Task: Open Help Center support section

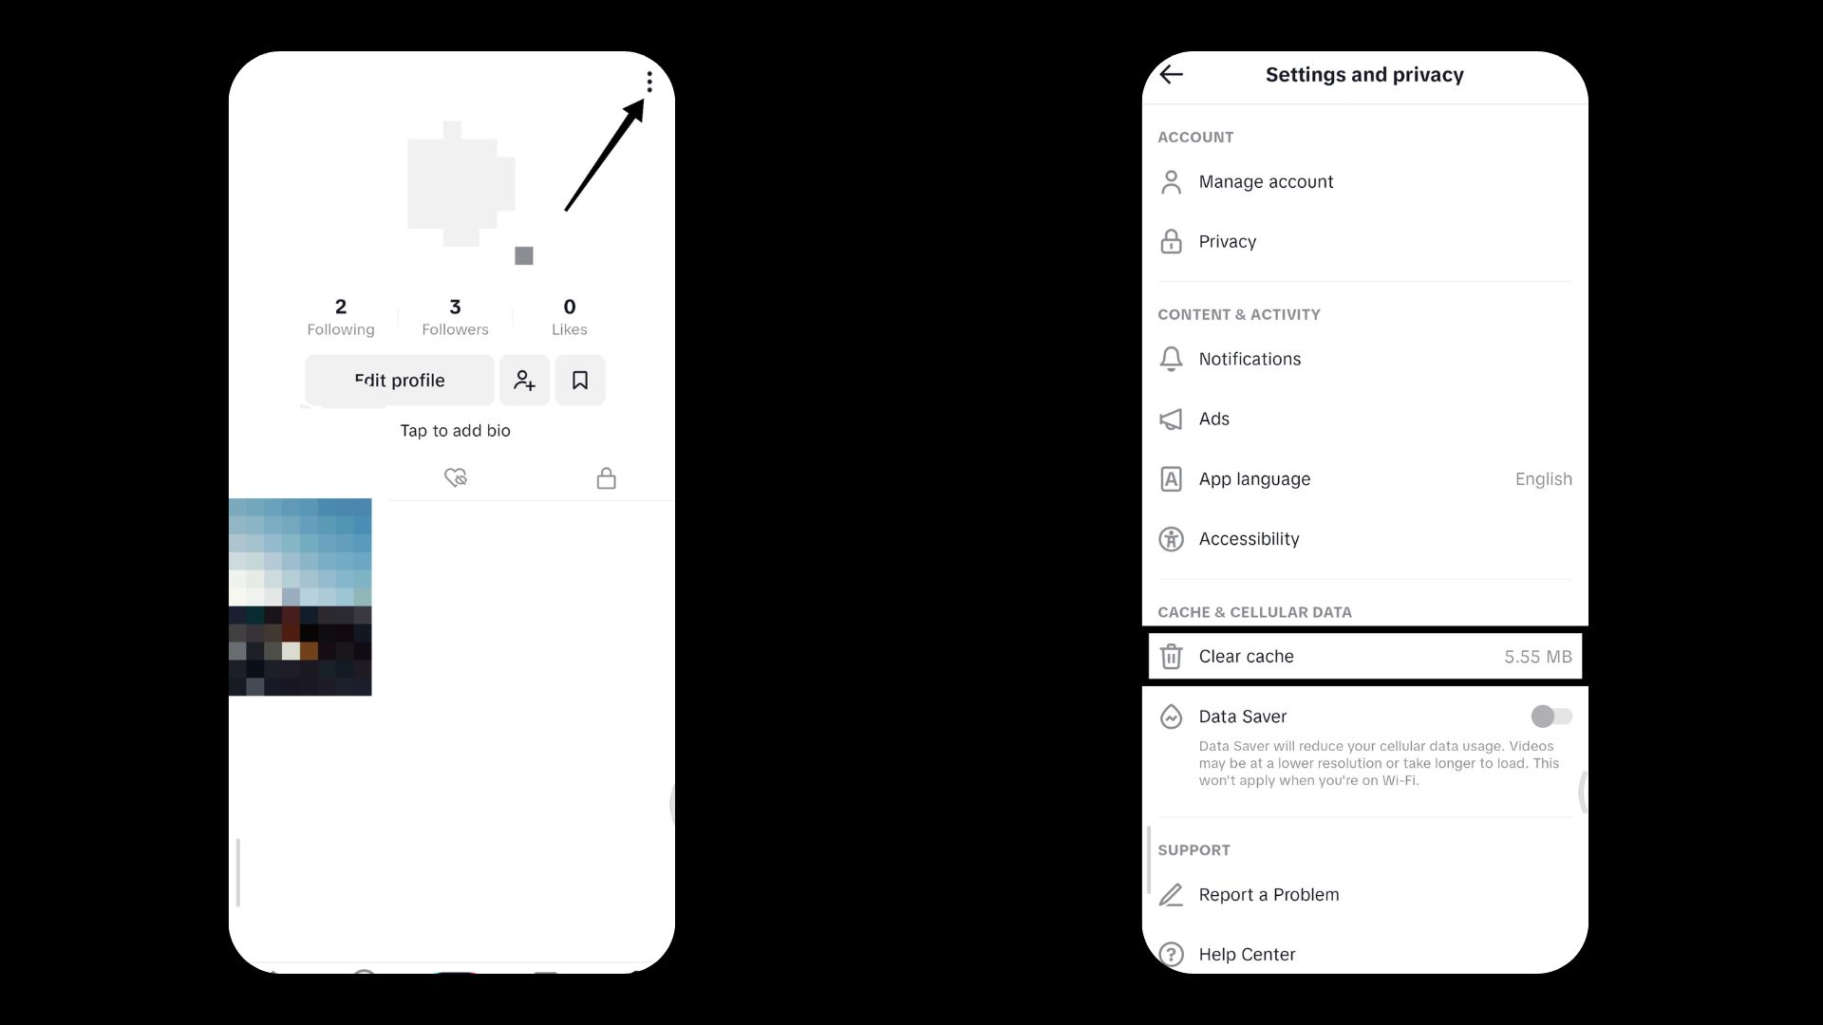Action: click(x=1247, y=954)
